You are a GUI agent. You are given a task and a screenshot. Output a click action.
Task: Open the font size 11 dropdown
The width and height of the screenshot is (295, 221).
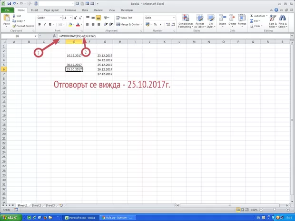tap(71, 18)
